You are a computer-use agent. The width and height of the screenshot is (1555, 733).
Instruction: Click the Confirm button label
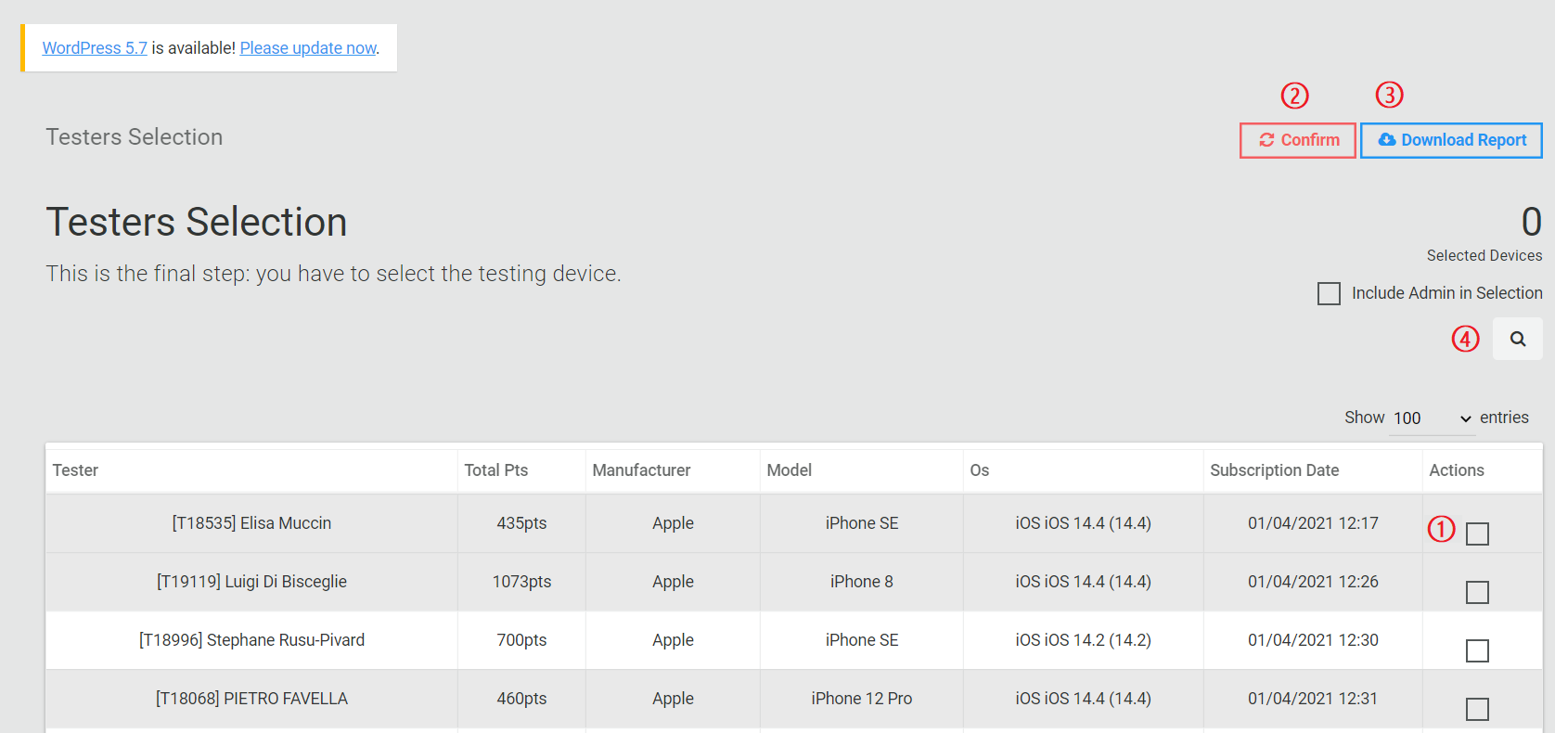[1310, 140]
